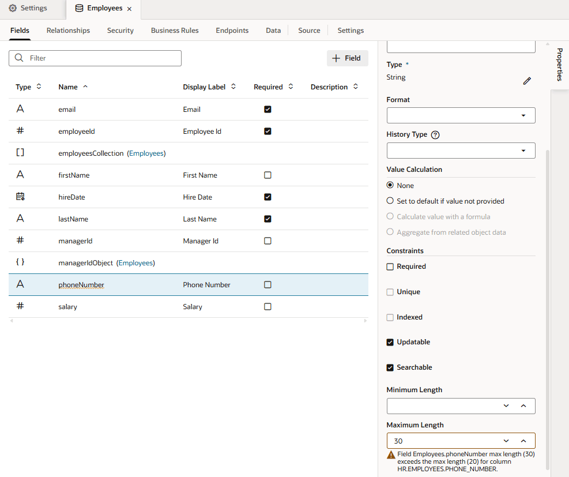Screen dimensions: 569x477
Task: Open the business object Settings tab
Action: pos(351,31)
